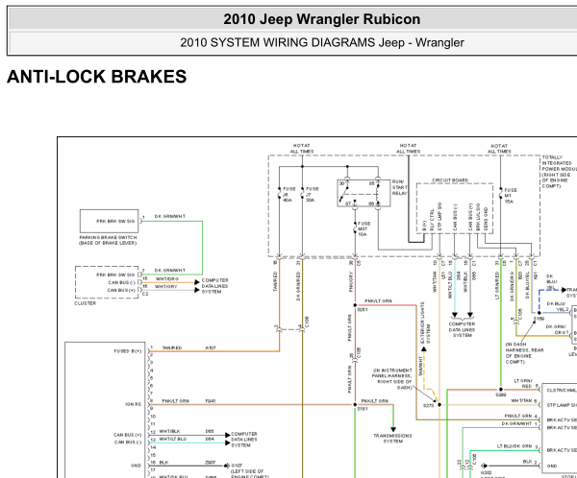This screenshot has height=478, width=577.
Task: Click the 'CIRCUIT BOARD' label
Action: tap(450, 180)
